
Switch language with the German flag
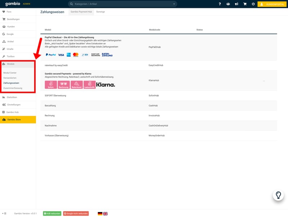100,213
